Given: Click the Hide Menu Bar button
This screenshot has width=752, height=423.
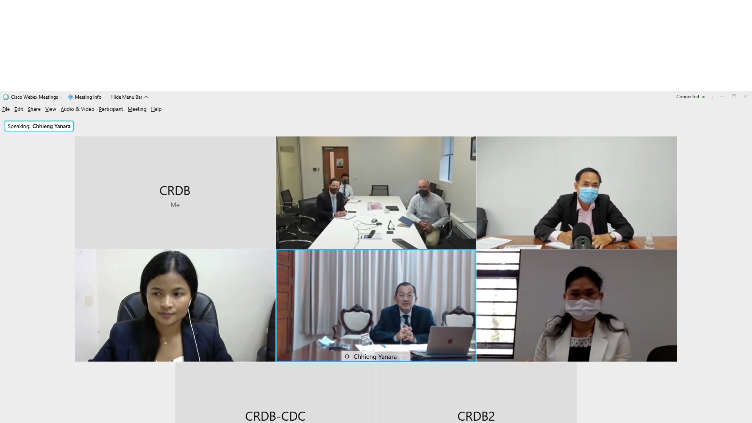Looking at the screenshot, I should tap(129, 97).
